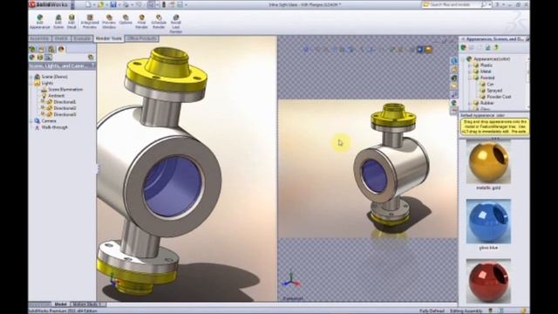Select Appearances(color) root folder
Viewport: 558px width, 314px height.
click(x=492, y=59)
